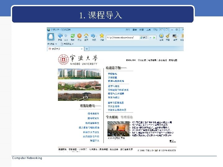Open the 图书与信息服务 link
The width and height of the screenshot is (223, 167).
point(116,103)
